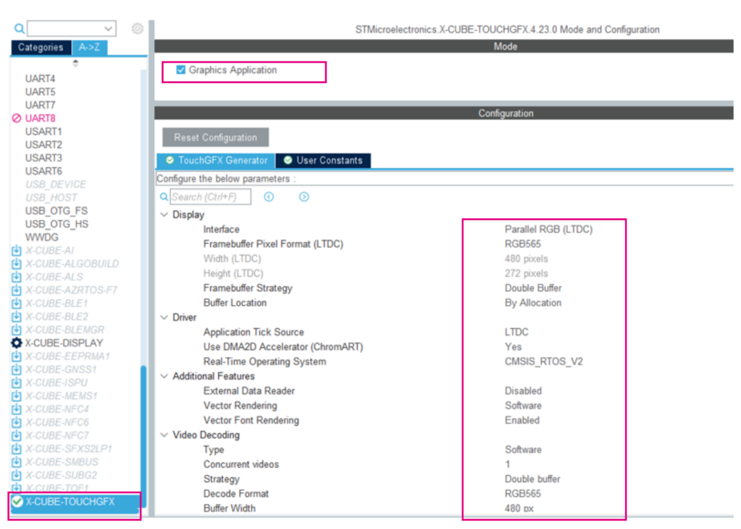
Task: Click the download icon next to X-CUBE-MEMS1
Action: [16, 396]
